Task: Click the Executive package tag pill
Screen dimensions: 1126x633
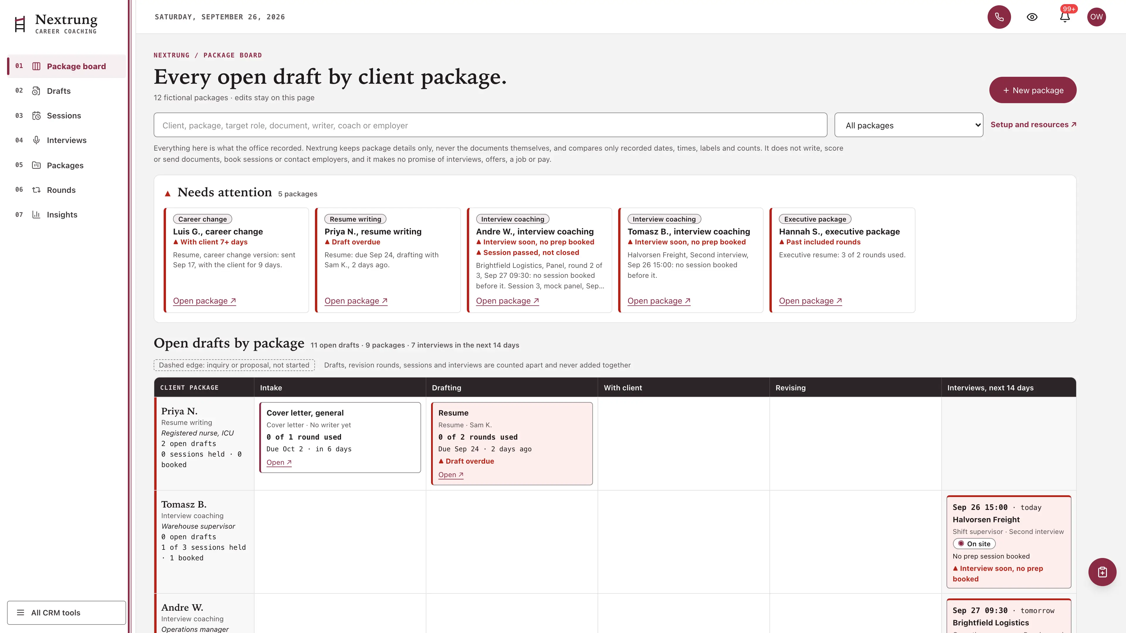Action: point(815,219)
